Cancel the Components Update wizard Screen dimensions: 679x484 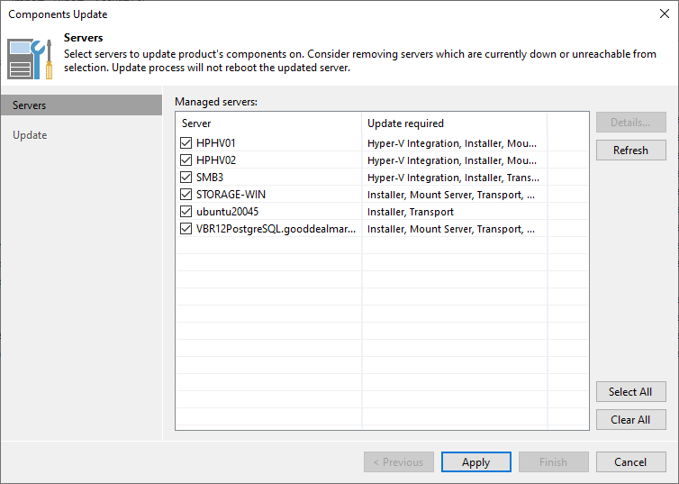point(630,462)
